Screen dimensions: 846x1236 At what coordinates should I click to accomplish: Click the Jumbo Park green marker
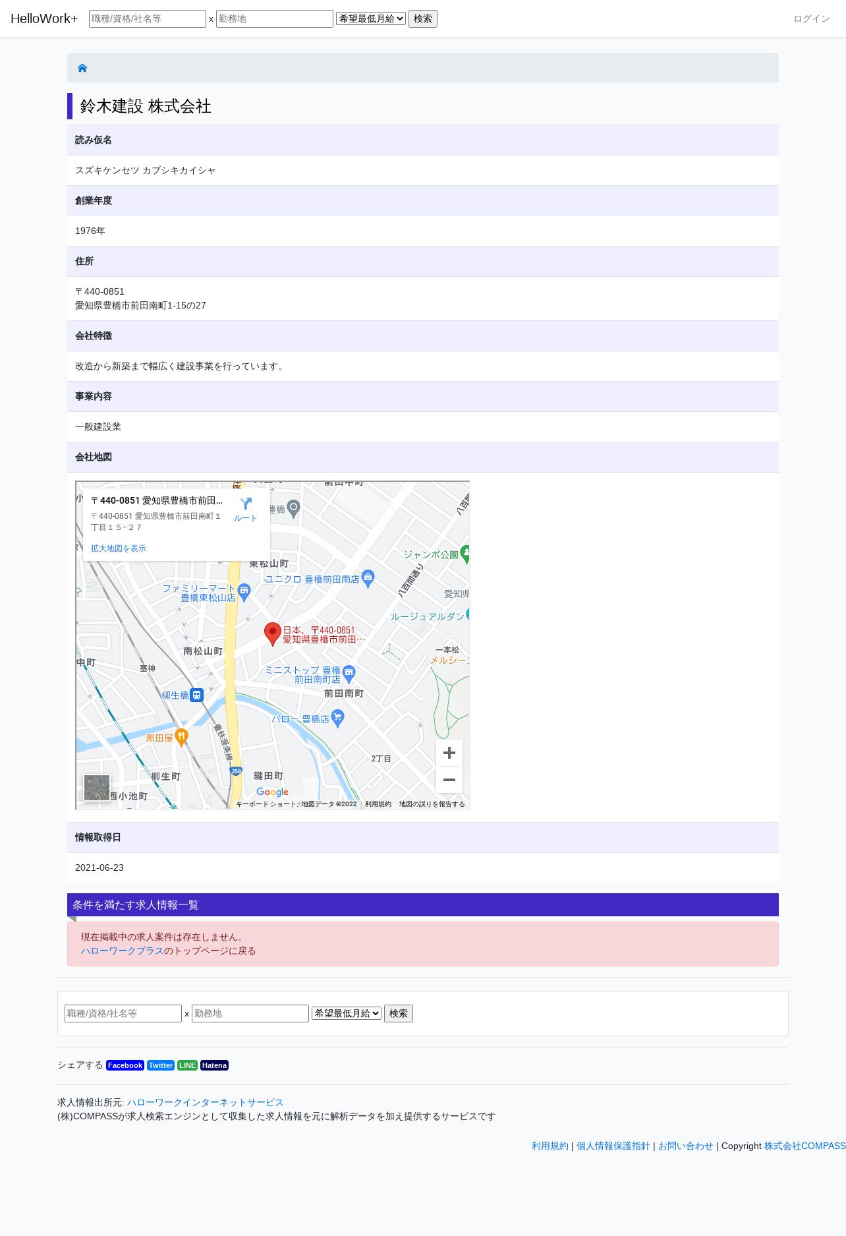coord(465,554)
